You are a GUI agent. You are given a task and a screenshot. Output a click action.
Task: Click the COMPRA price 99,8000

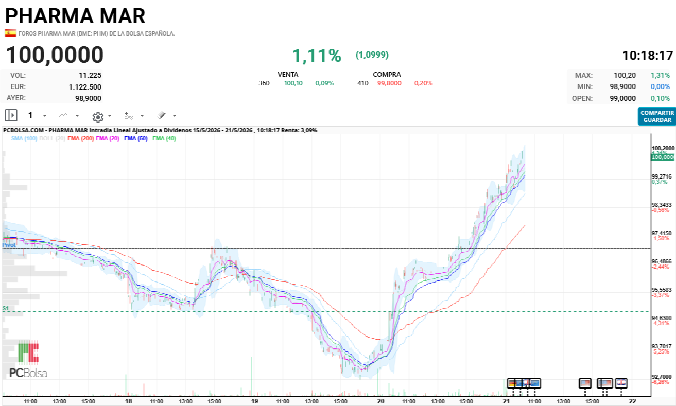click(389, 83)
